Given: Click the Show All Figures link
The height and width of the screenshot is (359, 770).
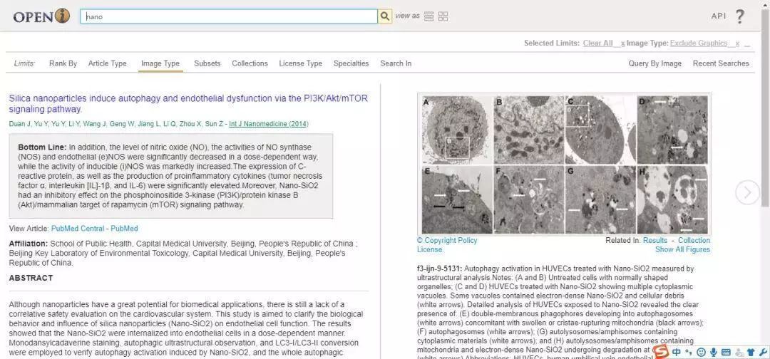Looking at the screenshot, I should 682,249.
